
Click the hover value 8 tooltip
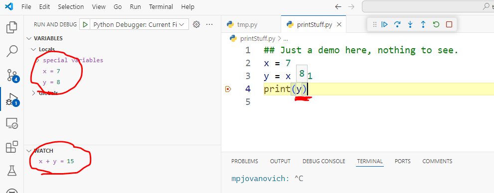coord(302,74)
